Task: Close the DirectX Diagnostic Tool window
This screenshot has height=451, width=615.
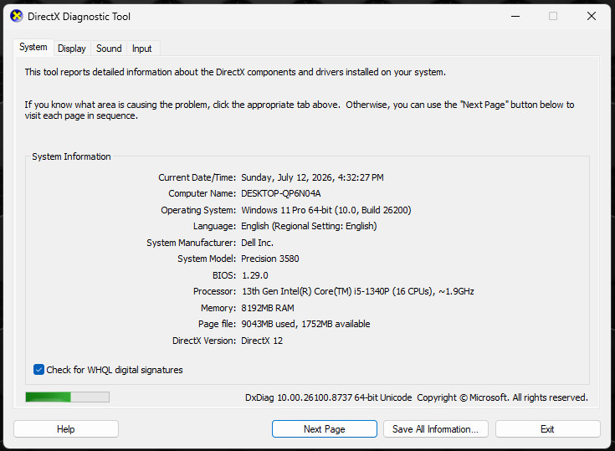Action: click(591, 16)
